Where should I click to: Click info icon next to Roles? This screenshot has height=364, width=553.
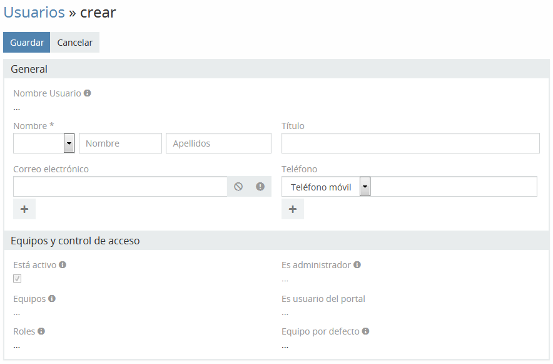pos(41,331)
